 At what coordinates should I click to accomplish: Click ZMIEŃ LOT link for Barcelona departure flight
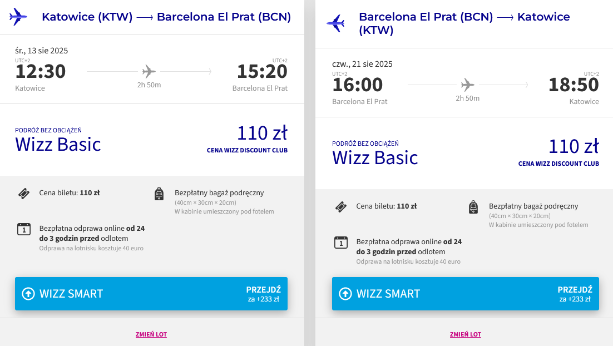point(466,334)
